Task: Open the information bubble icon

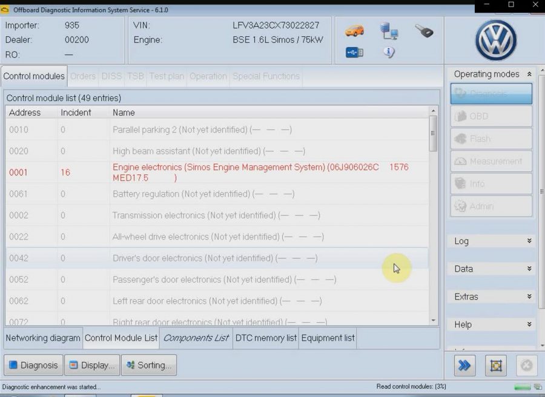Action: 388,53
